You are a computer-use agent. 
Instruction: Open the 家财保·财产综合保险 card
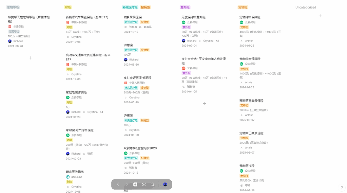pos(80,130)
